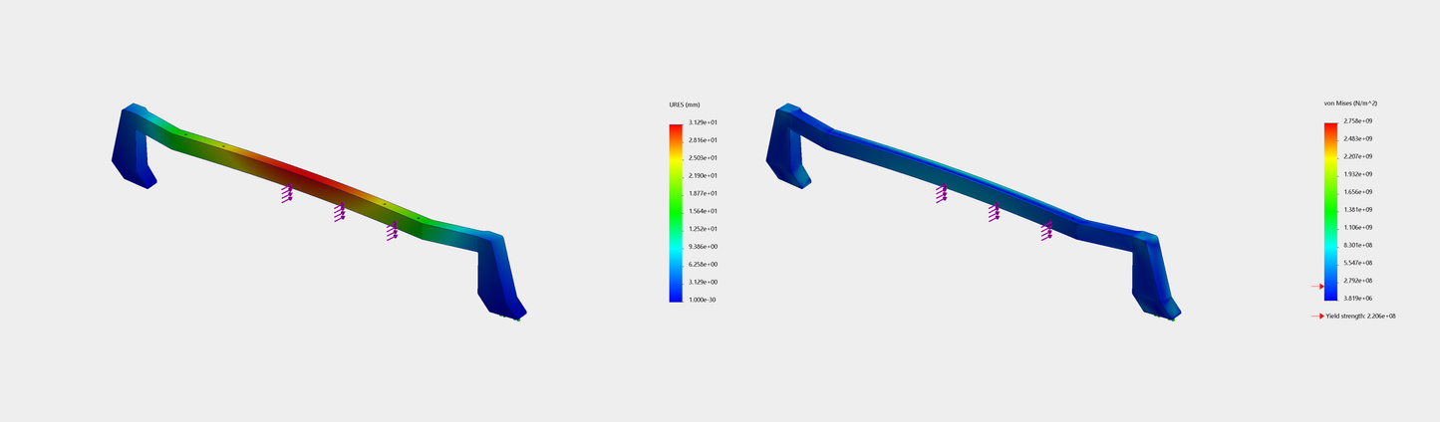Select the URES (mm) legend title

[685, 104]
